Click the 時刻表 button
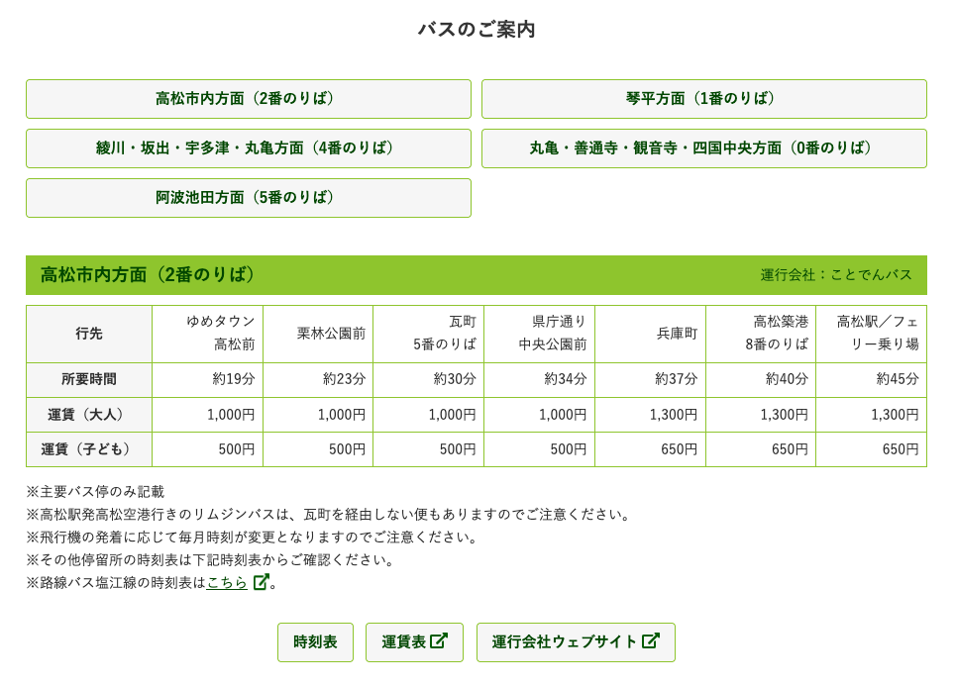The width and height of the screenshot is (955, 686). [315, 642]
